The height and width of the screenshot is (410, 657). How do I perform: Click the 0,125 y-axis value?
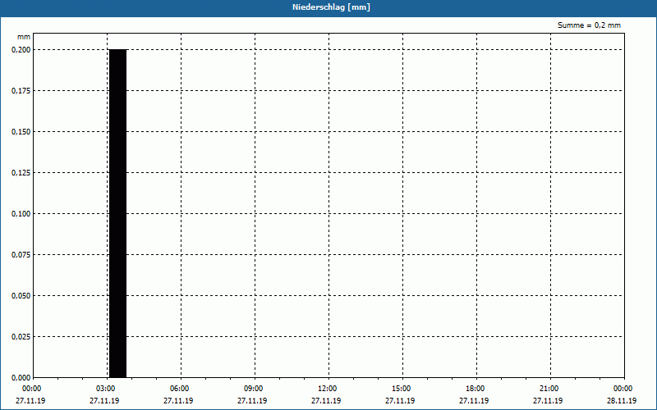pyautogui.click(x=21, y=172)
